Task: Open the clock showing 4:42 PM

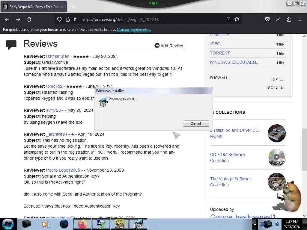Action: point(292,224)
